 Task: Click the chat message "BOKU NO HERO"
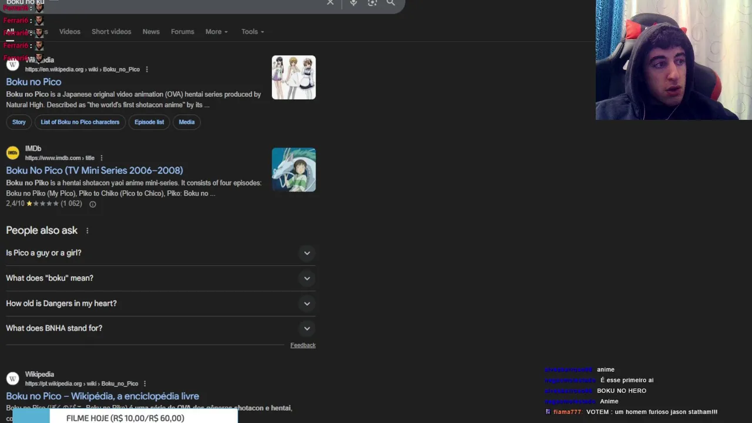[x=622, y=391]
